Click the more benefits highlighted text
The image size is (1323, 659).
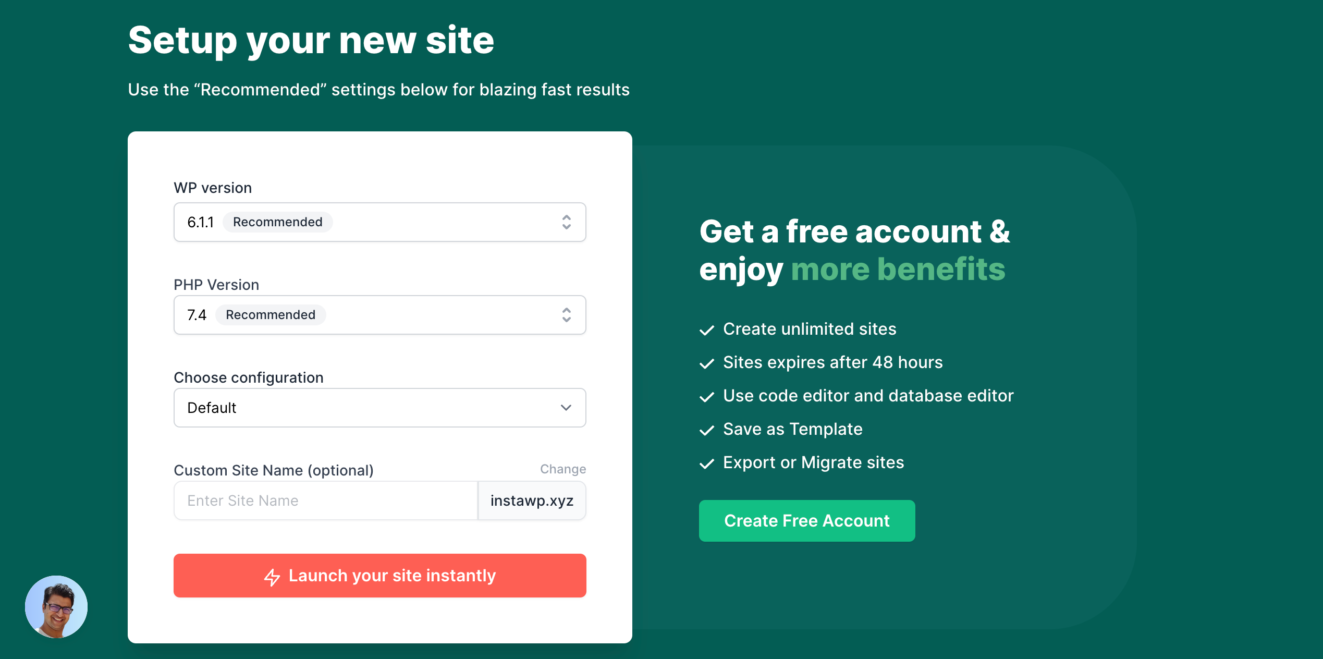tap(898, 269)
